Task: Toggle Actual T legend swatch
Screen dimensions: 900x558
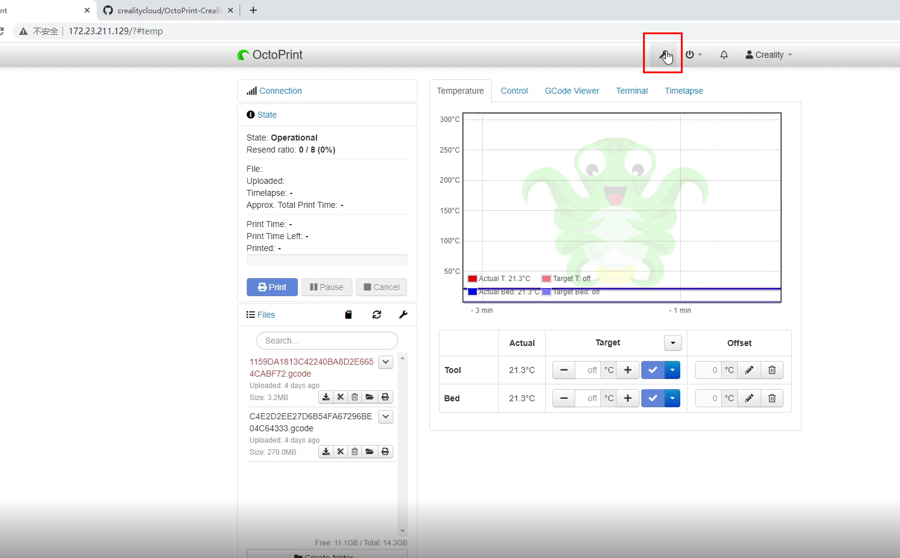Action: (473, 279)
